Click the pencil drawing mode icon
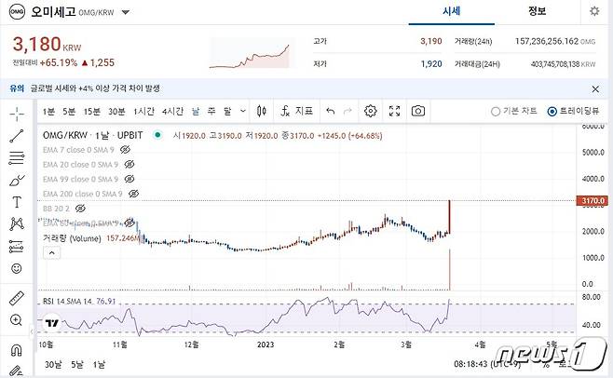613x378 pixels. tap(17, 371)
